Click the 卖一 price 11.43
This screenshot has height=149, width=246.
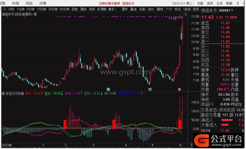pyautogui.click(x=225, y=41)
